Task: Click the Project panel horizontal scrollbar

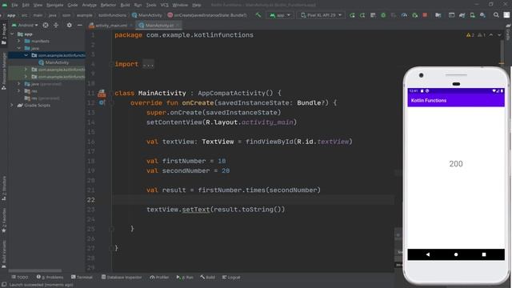Action: point(35,270)
